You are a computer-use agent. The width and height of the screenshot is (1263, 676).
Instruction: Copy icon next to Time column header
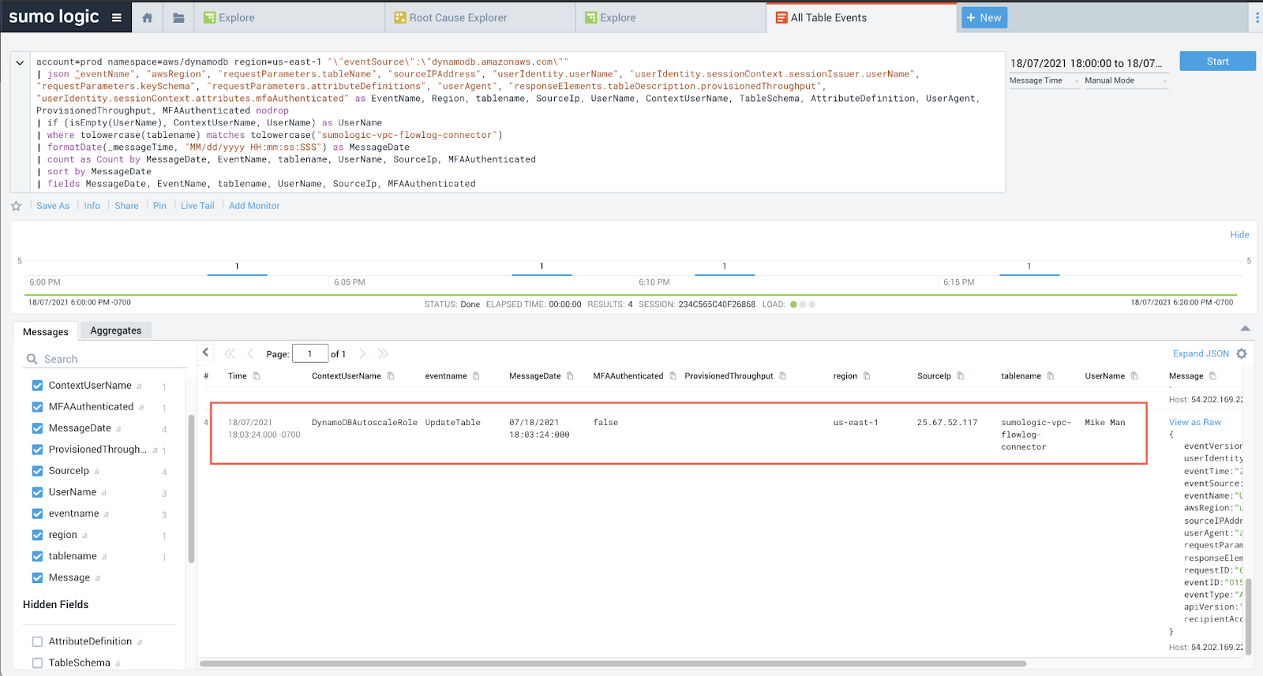click(257, 376)
